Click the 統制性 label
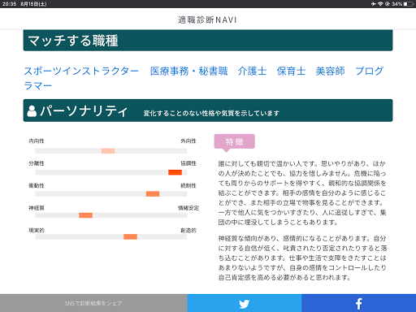416x312 pixels. click(x=188, y=185)
